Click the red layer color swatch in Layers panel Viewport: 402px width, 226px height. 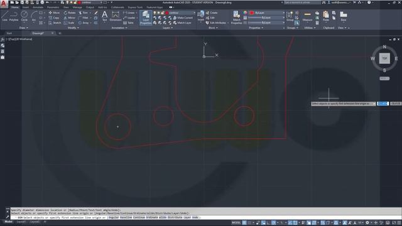pos(167,13)
